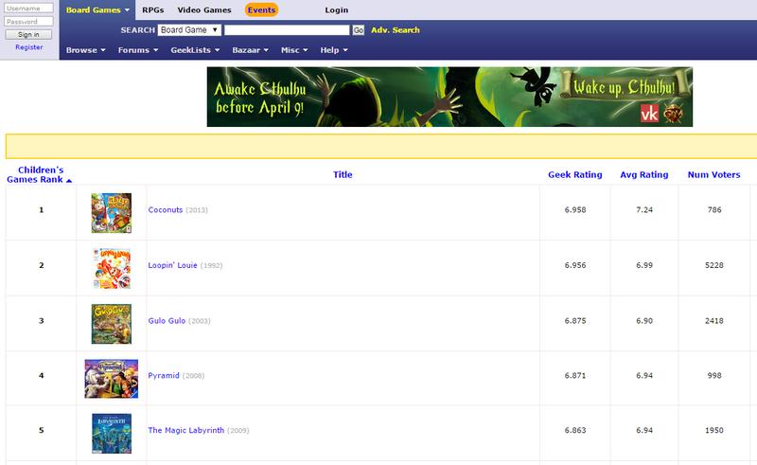This screenshot has width=757, height=465.
Task: Click the 6.875 Geek Rating for Gulo Gulo
Action: pyautogui.click(x=575, y=320)
